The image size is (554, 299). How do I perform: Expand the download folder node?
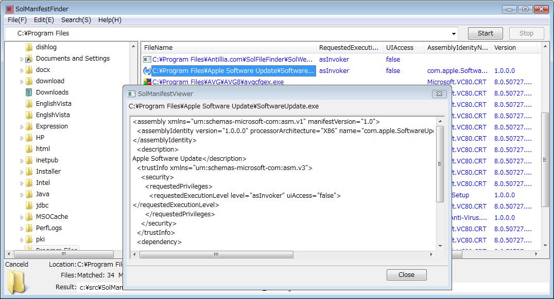[22, 82]
